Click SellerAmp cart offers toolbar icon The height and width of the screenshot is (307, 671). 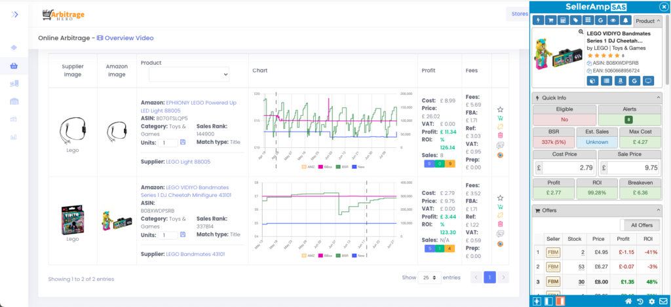point(550,20)
